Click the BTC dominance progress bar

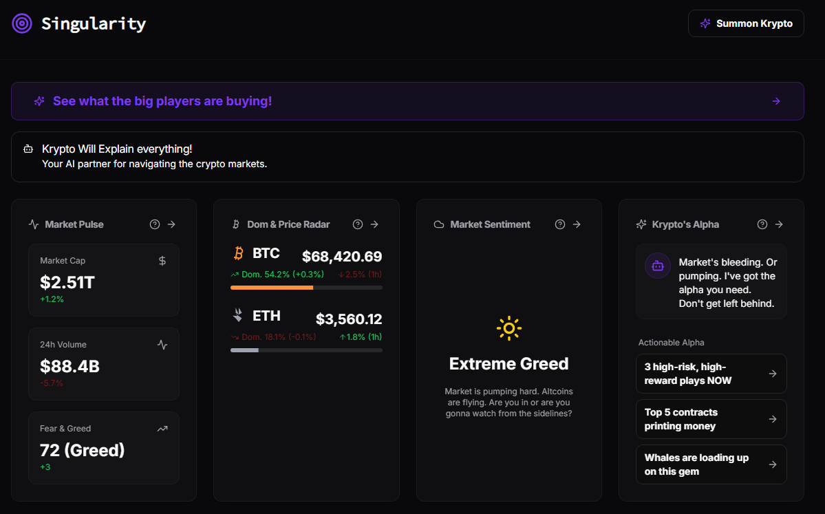306,288
